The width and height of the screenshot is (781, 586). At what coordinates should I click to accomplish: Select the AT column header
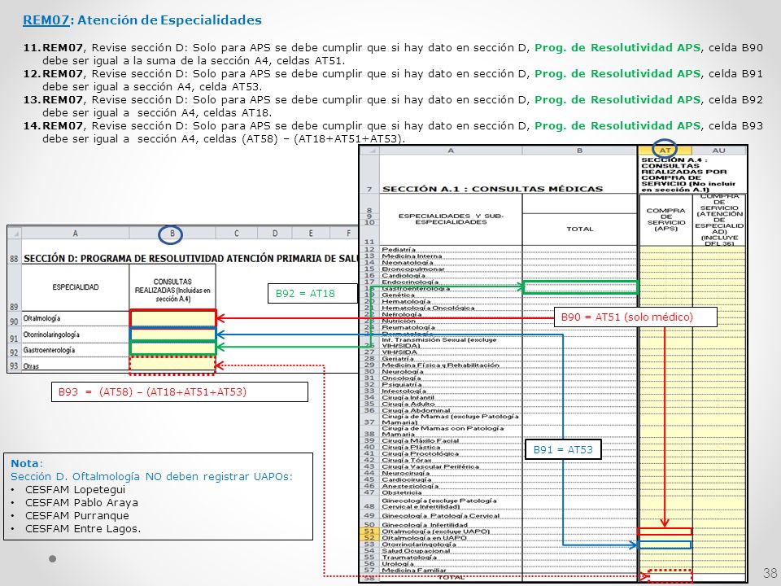665,150
